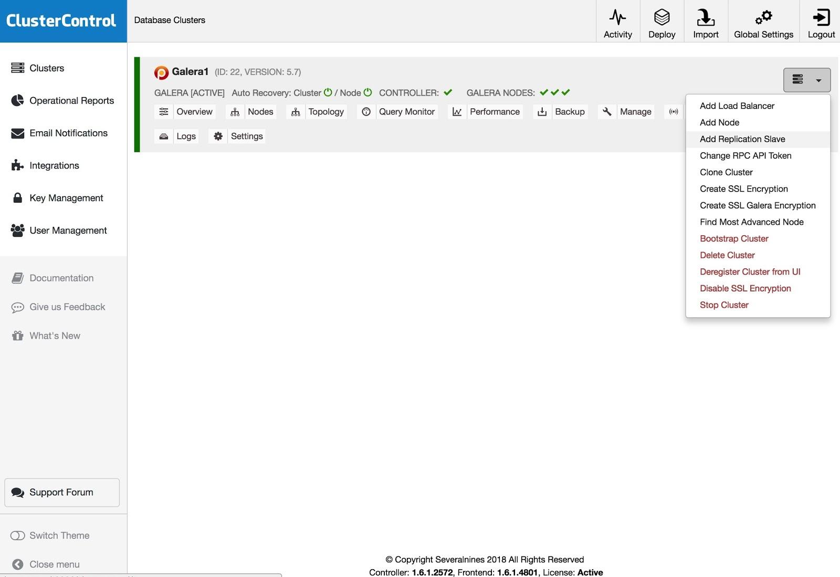
Task: Click the Logout arrow icon
Action: click(821, 17)
